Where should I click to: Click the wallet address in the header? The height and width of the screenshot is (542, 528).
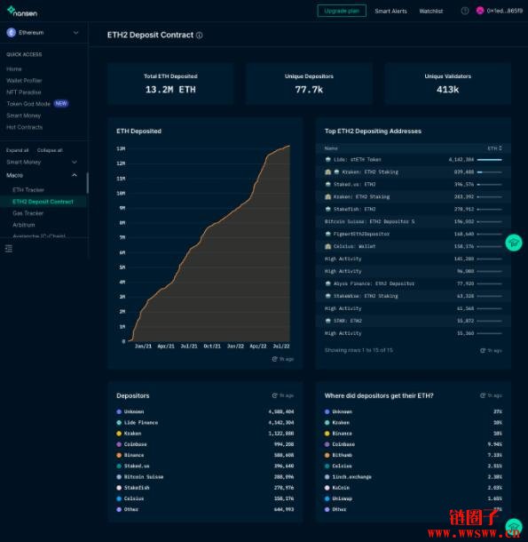coord(505,11)
